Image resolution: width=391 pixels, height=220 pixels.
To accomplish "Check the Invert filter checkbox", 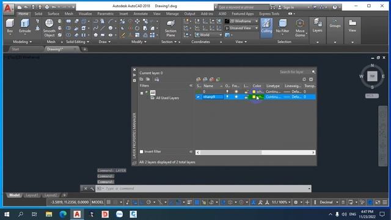I will [141, 152].
